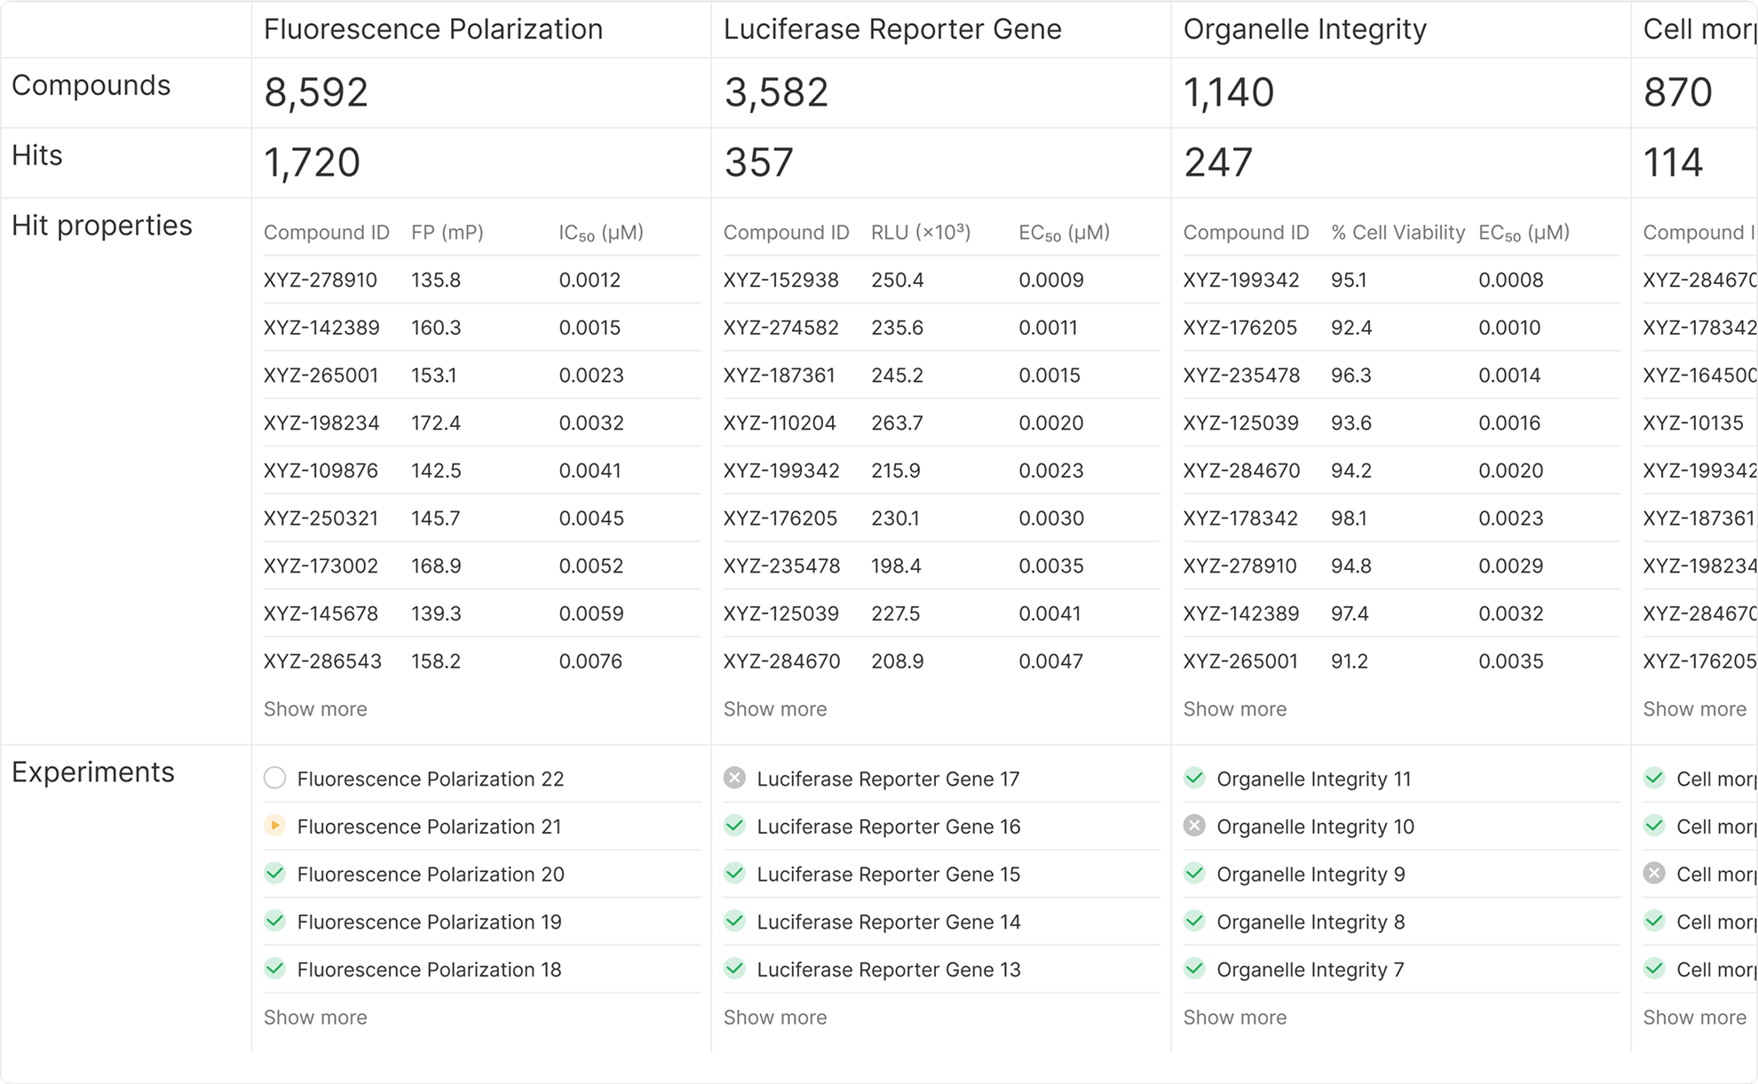Click the Fluorescence Polarization hits count 1,720
Image resolution: width=1758 pixels, height=1084 pixels.
[312, 162]
